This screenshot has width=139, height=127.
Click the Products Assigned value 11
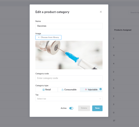[114, 55]
